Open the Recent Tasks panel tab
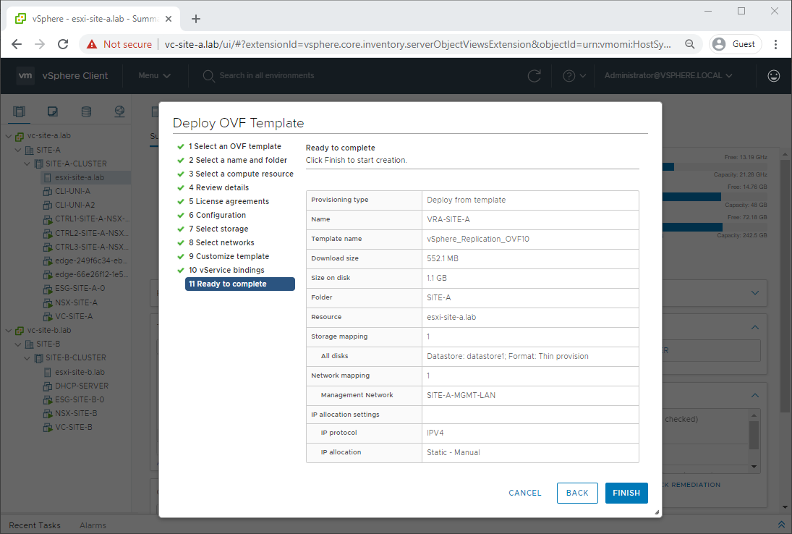This screenshot has width=792, height=534. coord(34,525)
